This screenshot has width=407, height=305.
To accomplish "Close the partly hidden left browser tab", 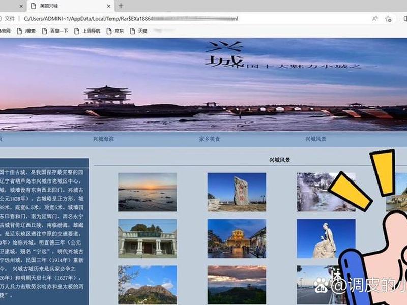I will tap(21, 6).
